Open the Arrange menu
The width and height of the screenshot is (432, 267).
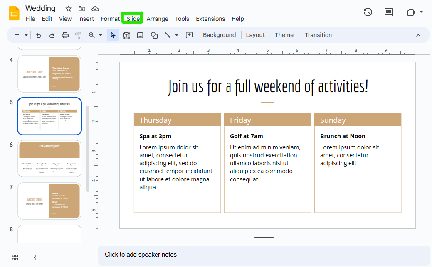point(157,19)
